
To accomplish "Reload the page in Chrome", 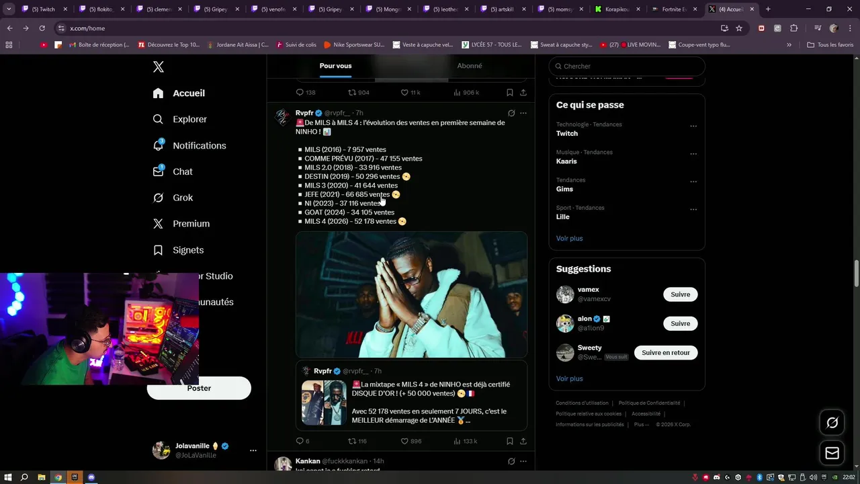I will click(42, 28).
